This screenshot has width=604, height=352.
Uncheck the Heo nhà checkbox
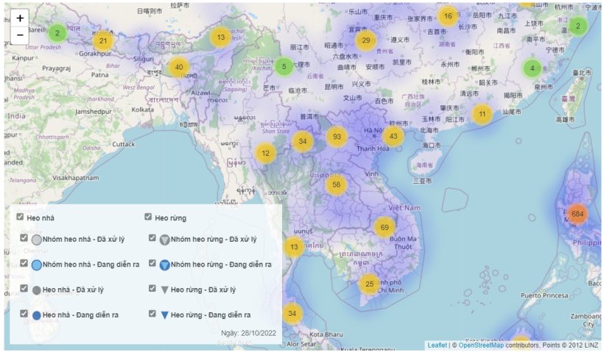pos(20,217)
